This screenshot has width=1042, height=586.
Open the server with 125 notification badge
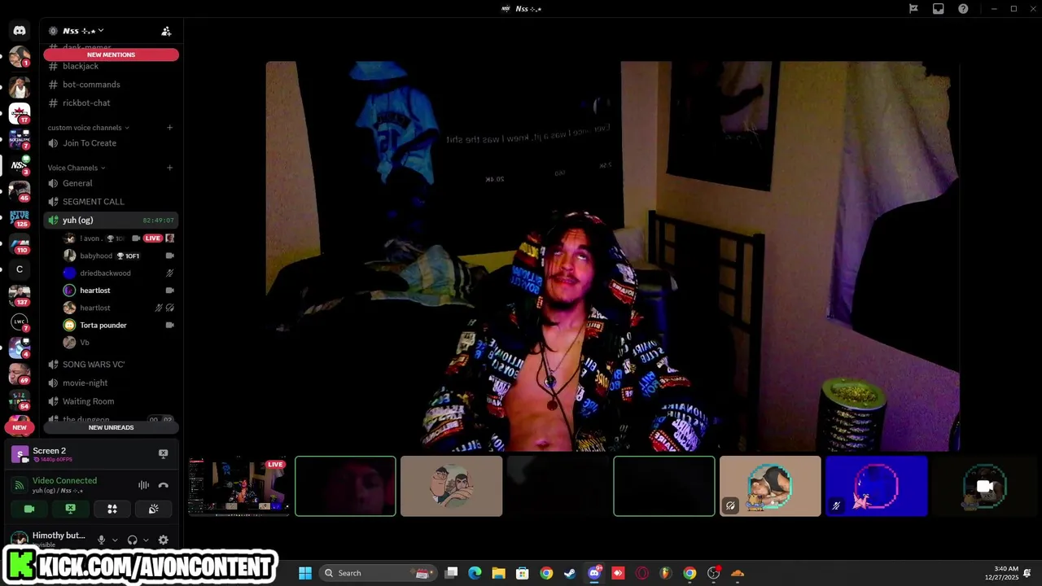point(20,217)
